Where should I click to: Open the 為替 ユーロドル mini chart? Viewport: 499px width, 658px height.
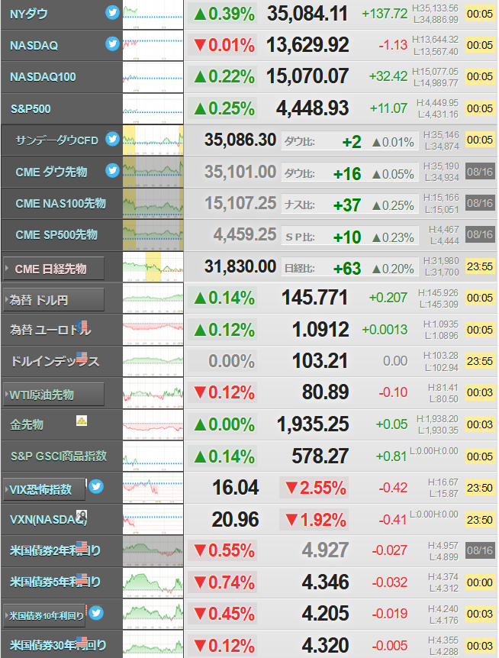click(x=153, y=330)
